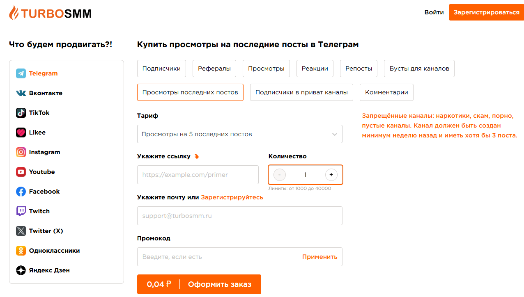The image size is (524, 297).
Task: Click the Оформить заказ button
Action: pyautogui.click(x=199, y=284)
